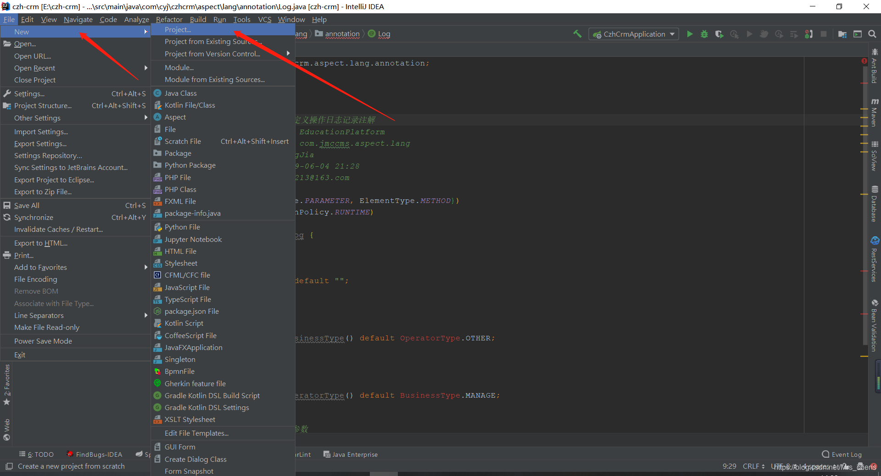Image resolution: width=881 pixels, height=476 pixels.
Task: Click the Search Everywhere magnifier icon
Action: 872,34
